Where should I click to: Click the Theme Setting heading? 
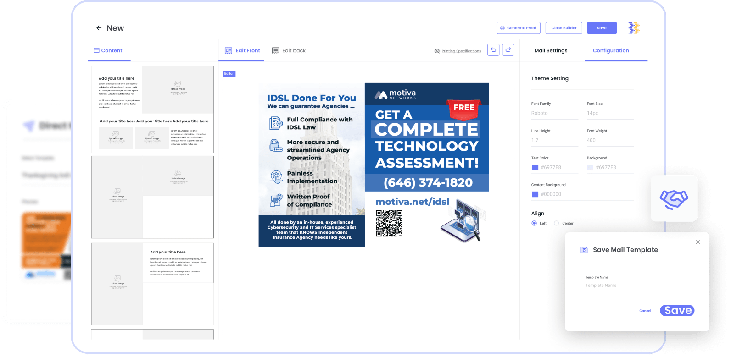pos(550,78)
